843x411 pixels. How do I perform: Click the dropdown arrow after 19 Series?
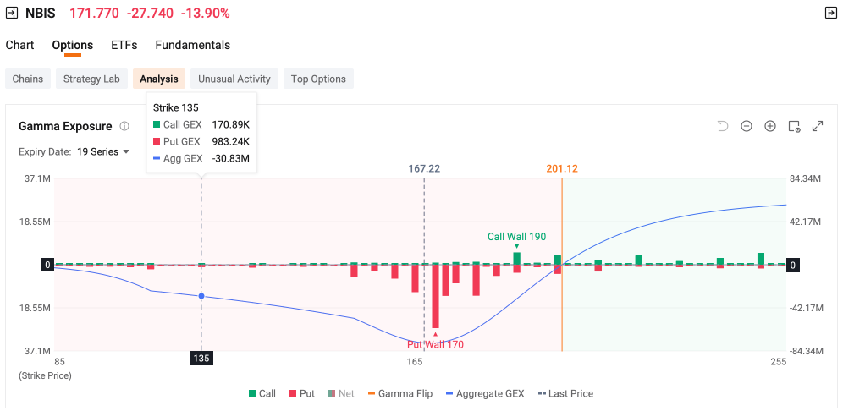pyautogui.click(x=126, y=151)
